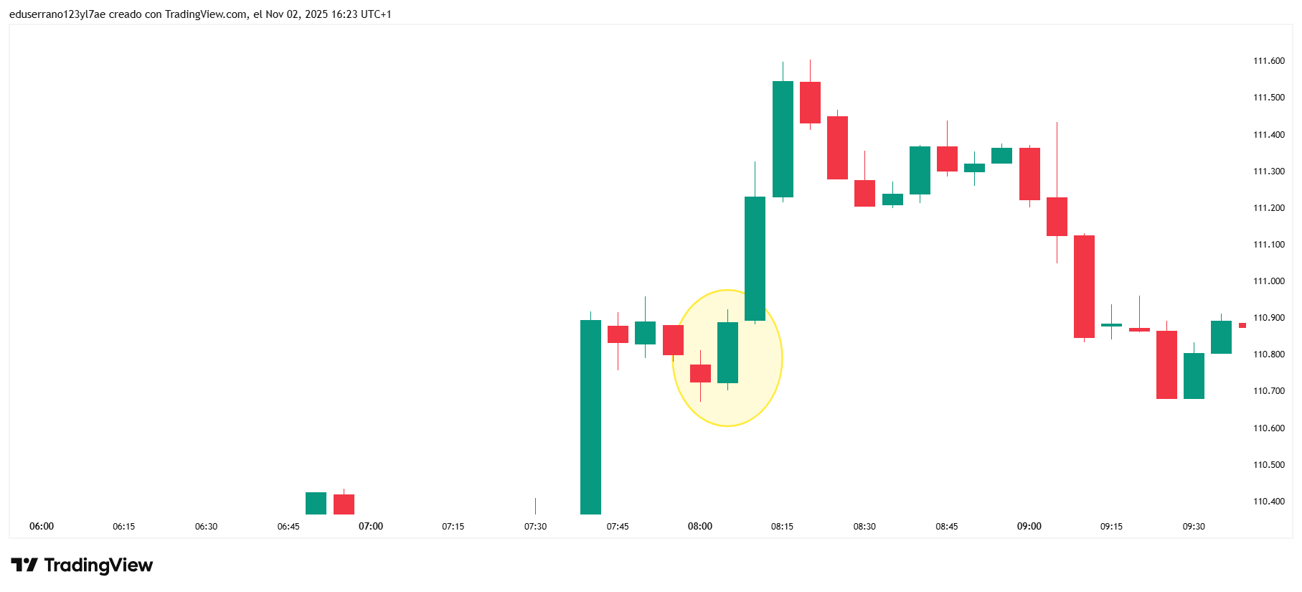
Task: Click the TradingView wordmark text
Action: click(x=98, y=565)
